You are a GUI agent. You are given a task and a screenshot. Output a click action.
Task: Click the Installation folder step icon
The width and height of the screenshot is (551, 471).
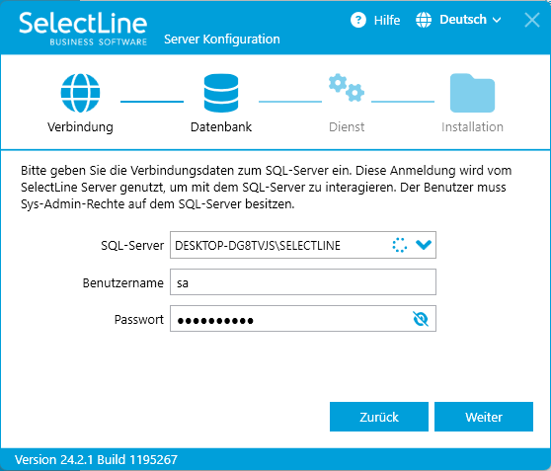pyautogui.click(x=472, y=93)
